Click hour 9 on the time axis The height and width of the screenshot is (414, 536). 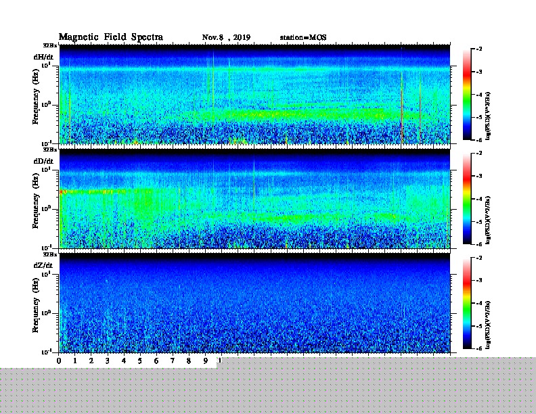pyautogui.click(x=206, y=361)
